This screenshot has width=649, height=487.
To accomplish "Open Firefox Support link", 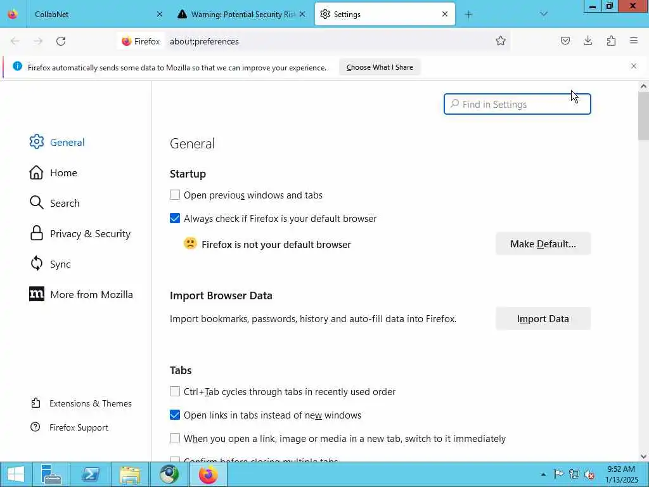I will (69, 427).
